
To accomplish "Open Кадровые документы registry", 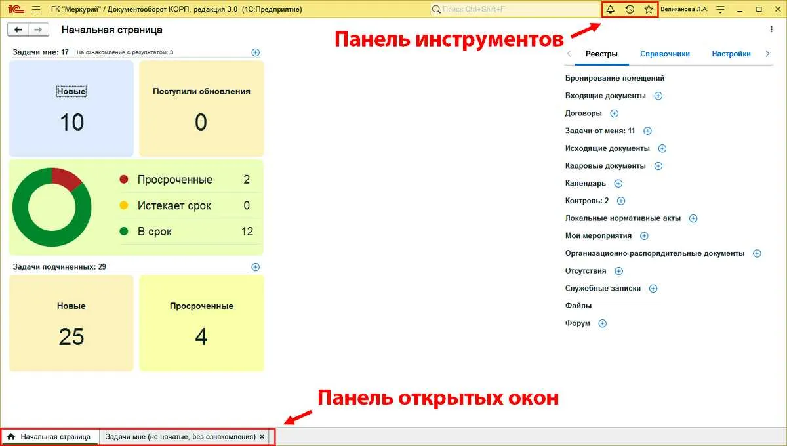I will [605, 166].
